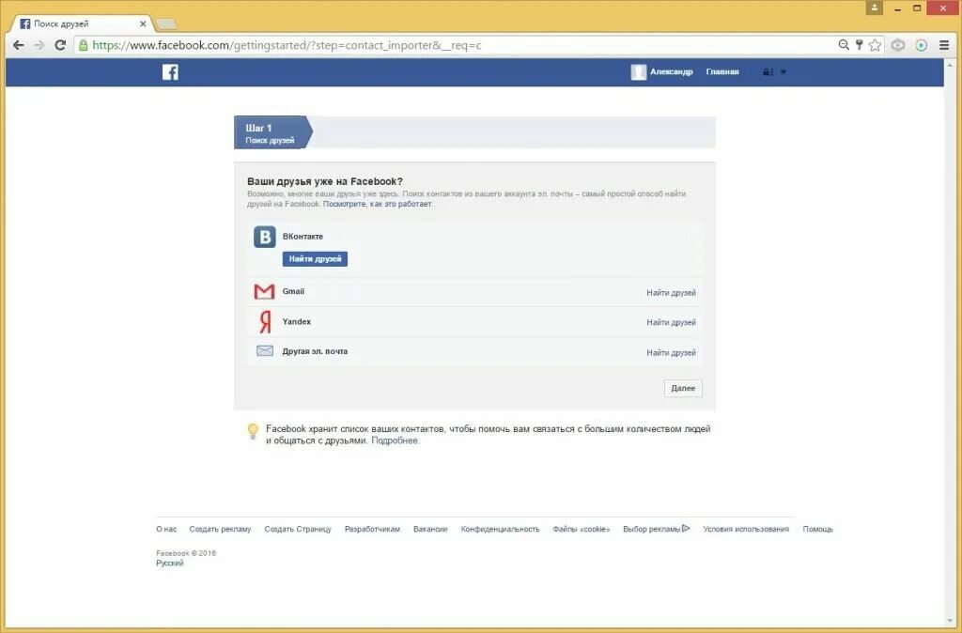Click the privacy lock shortcuts icon in header
The width and height of the screenshot is (962, 633).
click(768, 71)
